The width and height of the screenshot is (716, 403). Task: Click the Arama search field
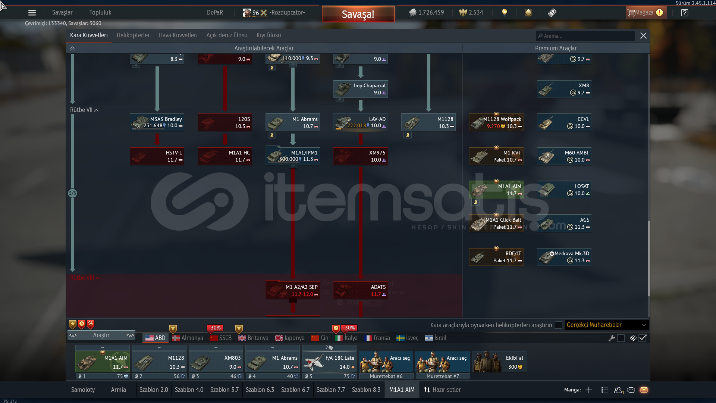(x=585, y=36)
